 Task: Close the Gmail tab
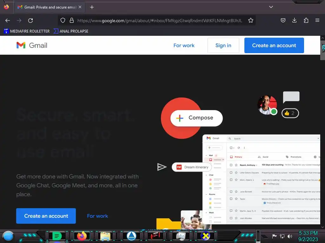pos(80,7)
